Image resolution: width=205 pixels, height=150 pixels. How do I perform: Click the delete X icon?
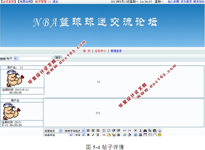pyautogui.click(x=136, y=130)
